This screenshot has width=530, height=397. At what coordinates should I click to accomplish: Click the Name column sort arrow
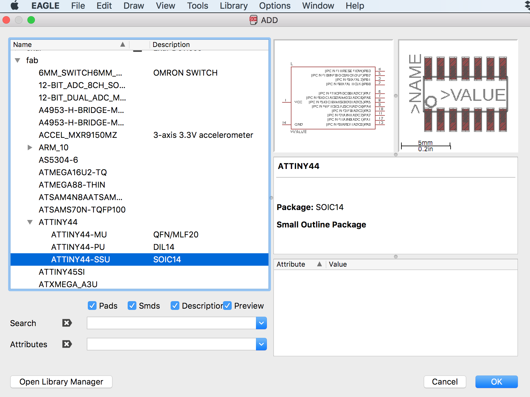tap(123, 44)
